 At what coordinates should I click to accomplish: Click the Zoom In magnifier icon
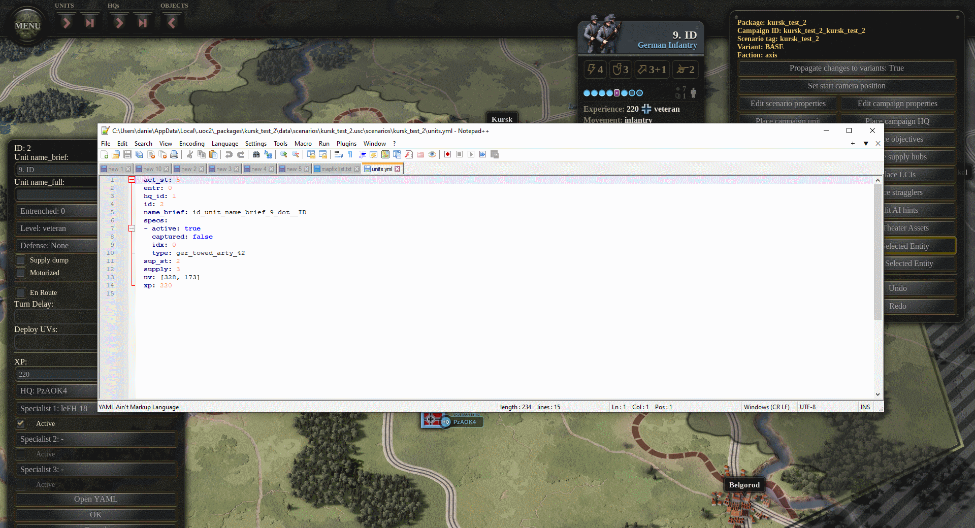(284, 154)
